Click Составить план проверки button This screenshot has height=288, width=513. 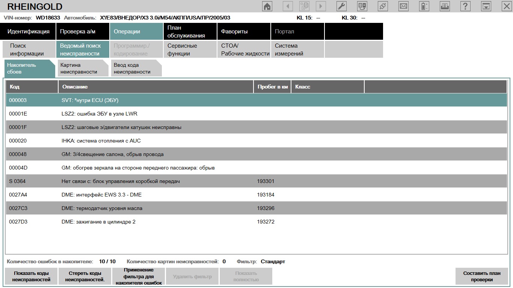[x=482, y=276]
